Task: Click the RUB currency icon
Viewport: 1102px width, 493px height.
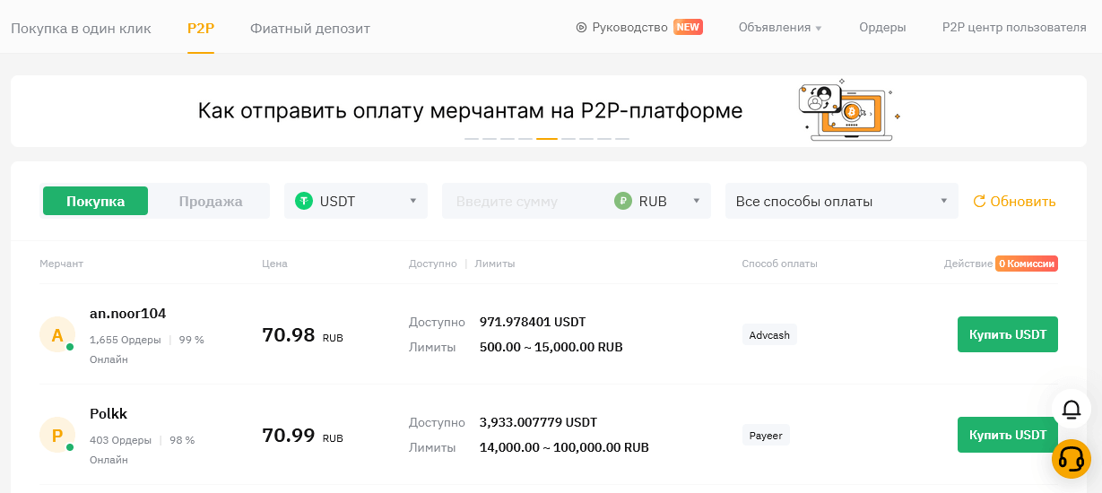Action: [x=623, y=202]
